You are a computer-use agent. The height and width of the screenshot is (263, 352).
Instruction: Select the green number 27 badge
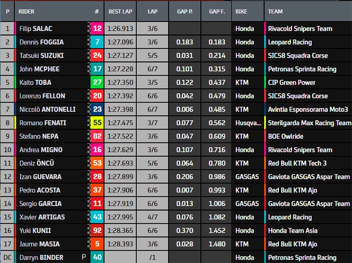97,82
